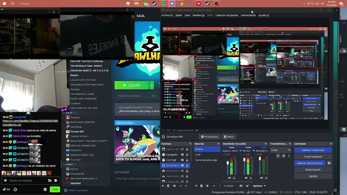Viewport: 347px width, 195px height.
Task: Switch audio mixer layout icon
Action: (241, 186)
